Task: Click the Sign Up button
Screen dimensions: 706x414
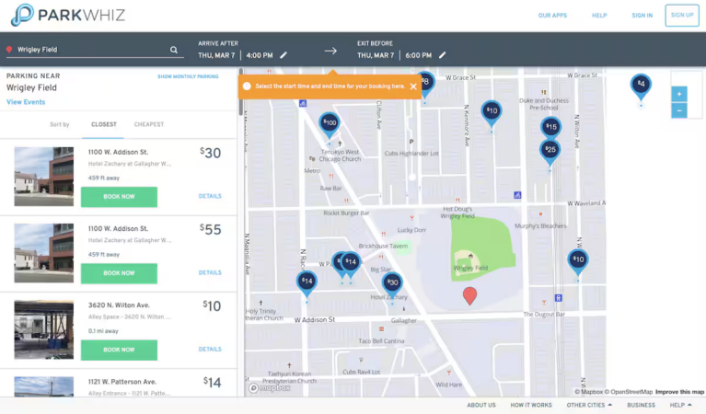Action: (682, 16)
